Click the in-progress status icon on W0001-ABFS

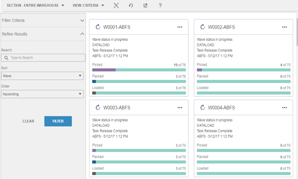point(98,27)
